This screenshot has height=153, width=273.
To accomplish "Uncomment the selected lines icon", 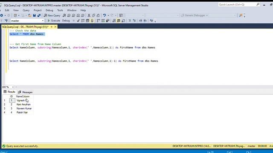I will [134, 21].
